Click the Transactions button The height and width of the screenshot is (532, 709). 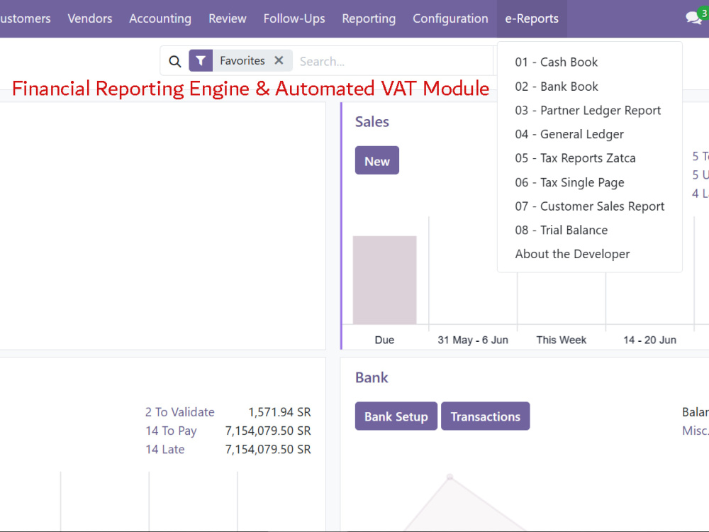(x=486, y=416)
